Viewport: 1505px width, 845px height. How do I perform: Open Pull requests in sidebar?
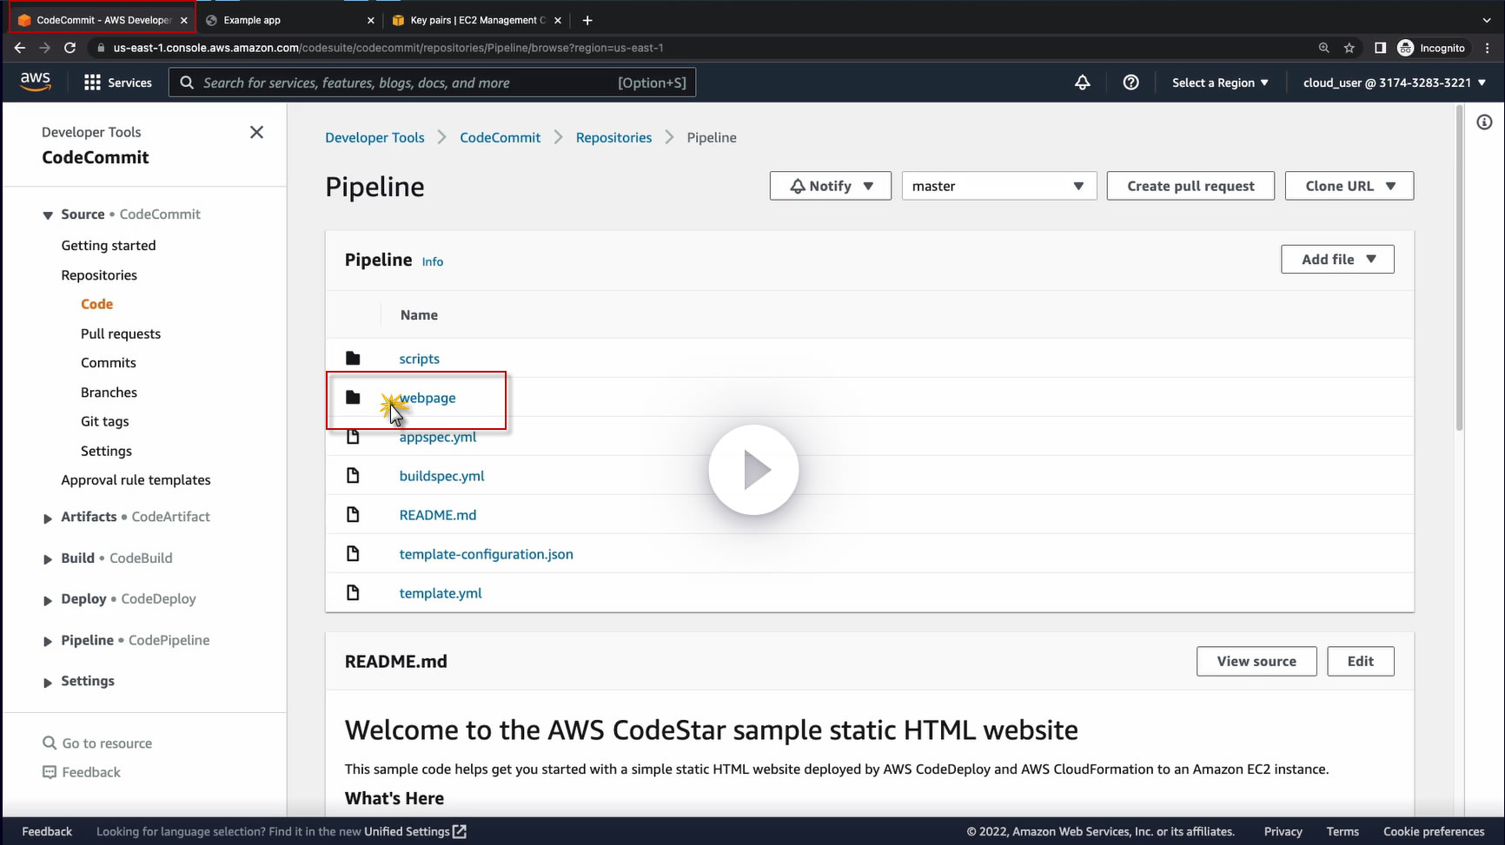[x=121, y=333]
